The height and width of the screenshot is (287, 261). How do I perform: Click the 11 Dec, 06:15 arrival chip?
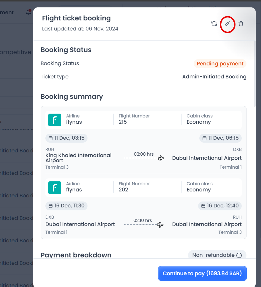click(x=220, y=138)
